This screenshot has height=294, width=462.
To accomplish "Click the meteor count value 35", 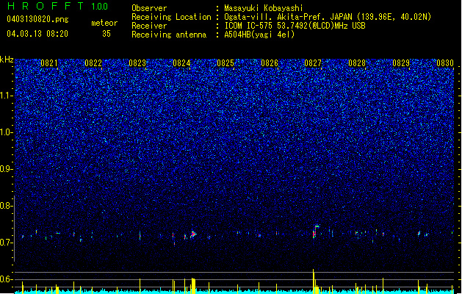I will (107, 34).
